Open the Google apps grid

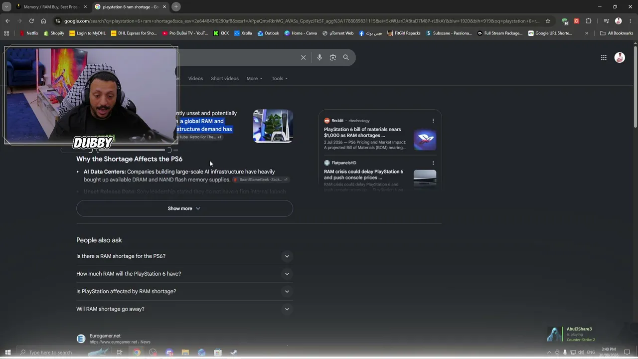coord(604,58)
